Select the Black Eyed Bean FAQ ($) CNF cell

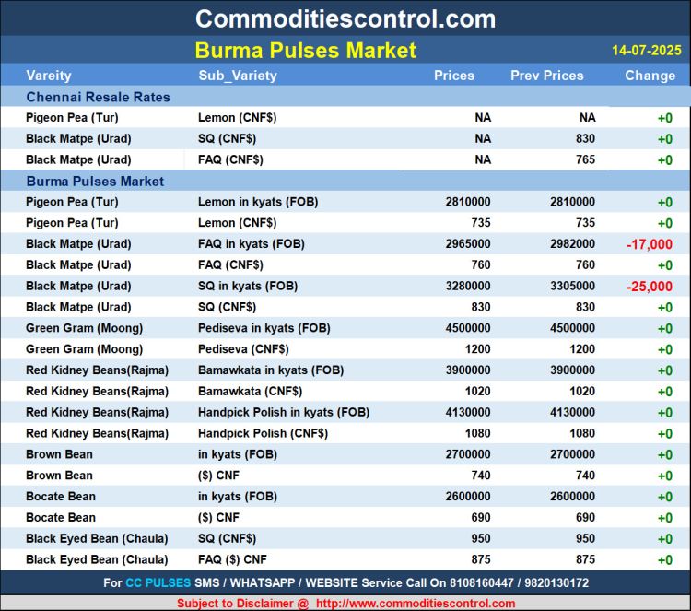[x=232, y=559]
